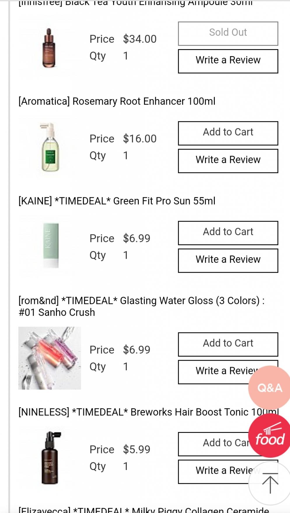
Task: Open the rom&nd Glasting Water Gloss image
Action: pos(50,358)
